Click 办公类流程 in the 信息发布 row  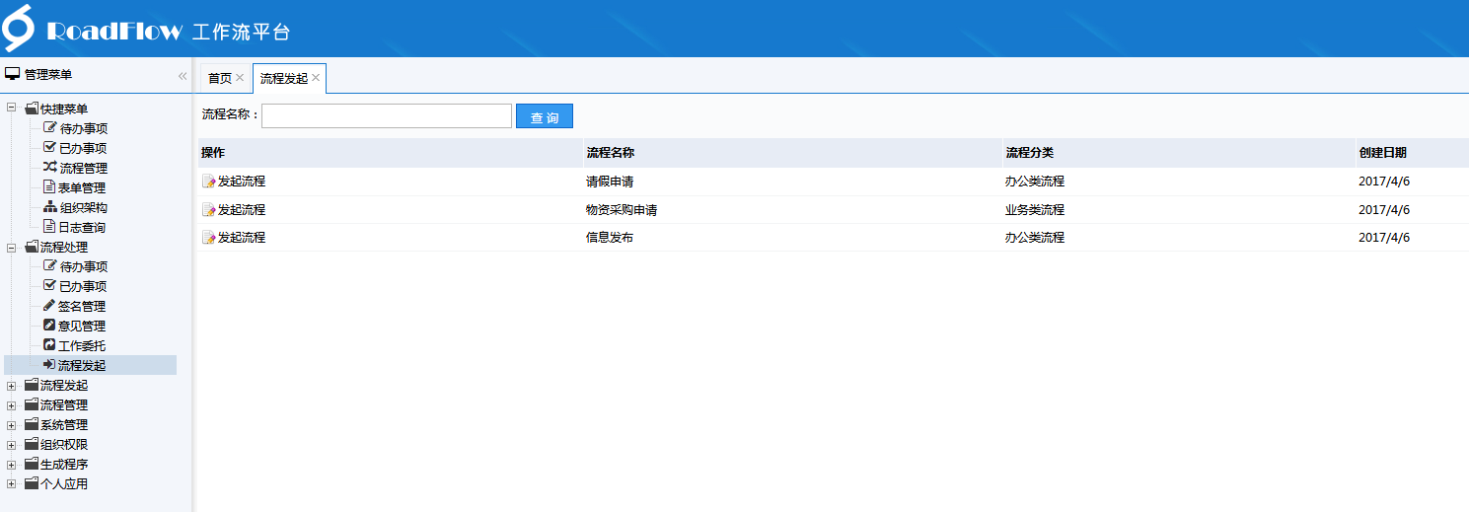tap(1035, 238)
